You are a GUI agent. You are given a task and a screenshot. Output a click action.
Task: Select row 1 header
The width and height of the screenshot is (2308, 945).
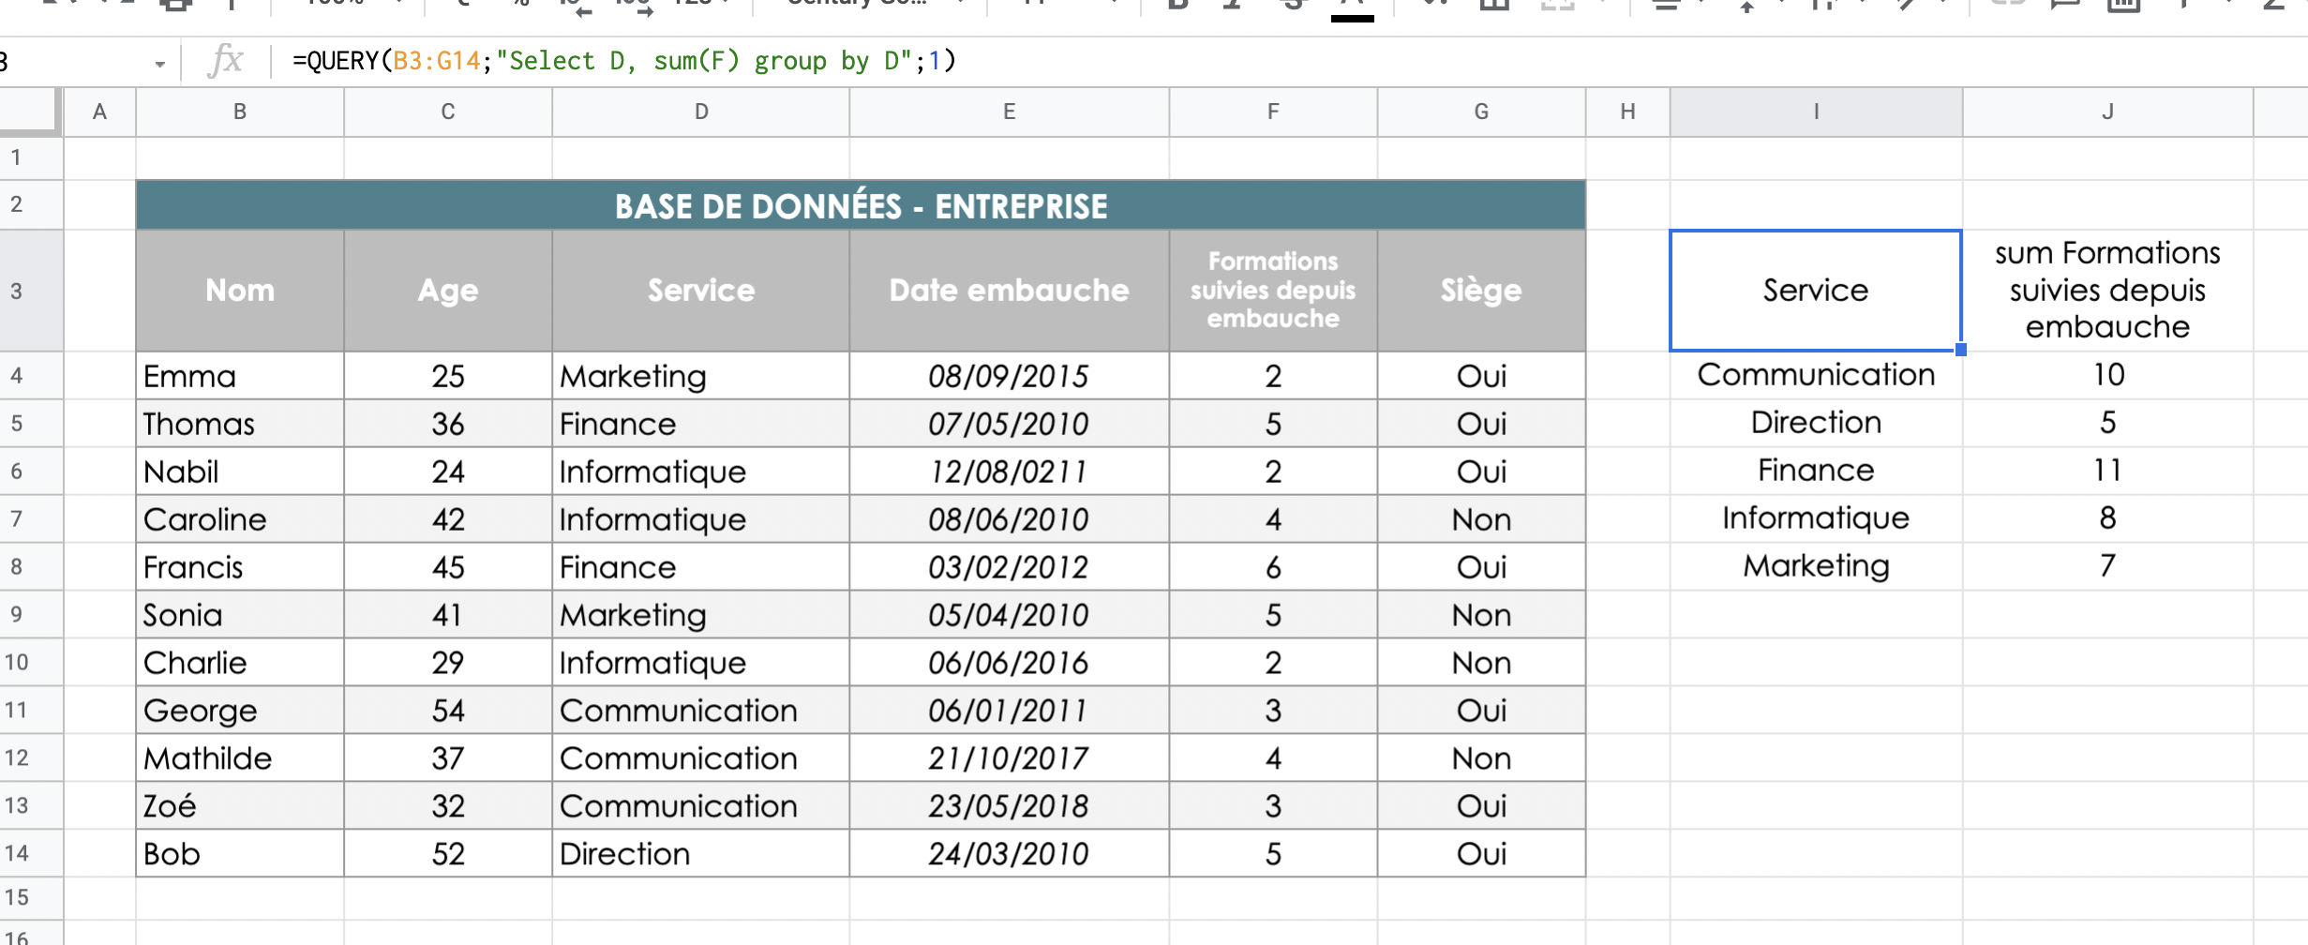(x=31, y=157)
